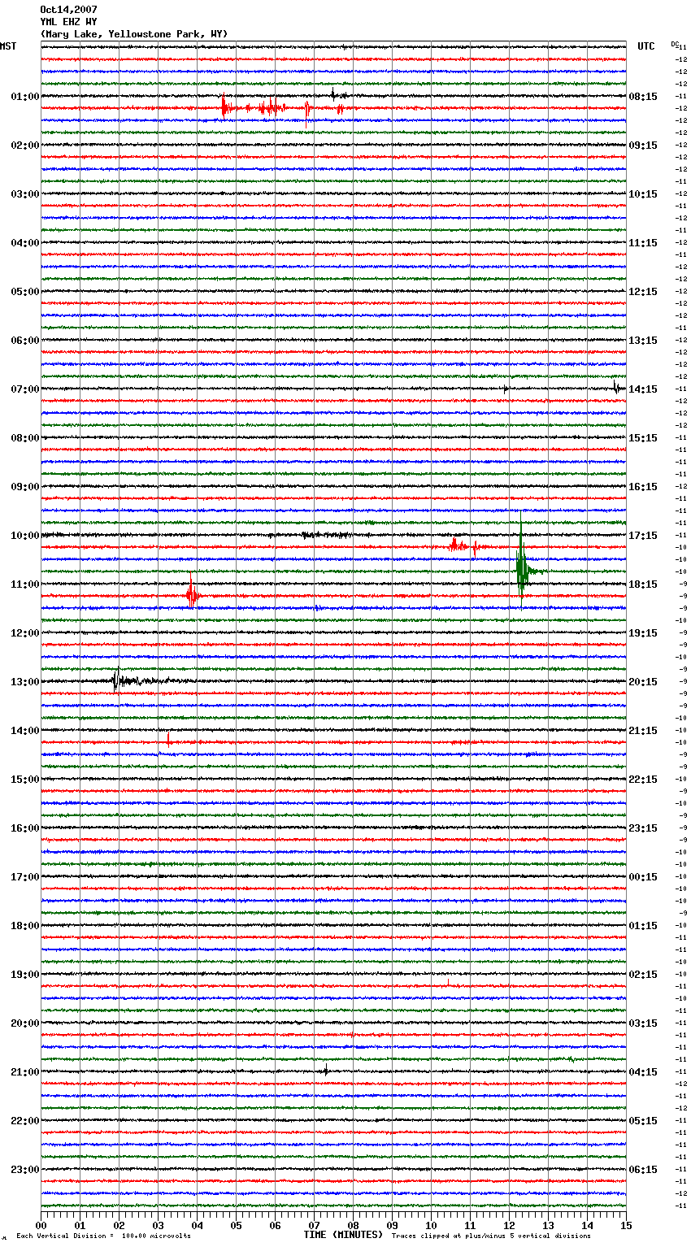The height and width of the screenshot is (1247, 691).
Task: Click the 21:15 UTC time label
Action: pyautogui.click(x=643, y=731)
